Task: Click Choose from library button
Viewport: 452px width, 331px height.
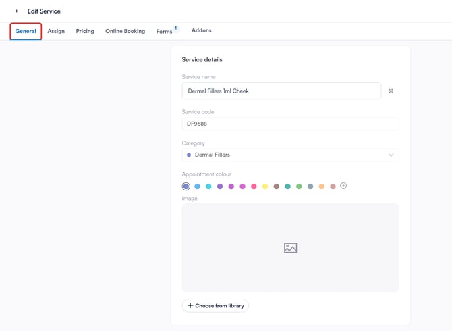Action: [215, 305]
